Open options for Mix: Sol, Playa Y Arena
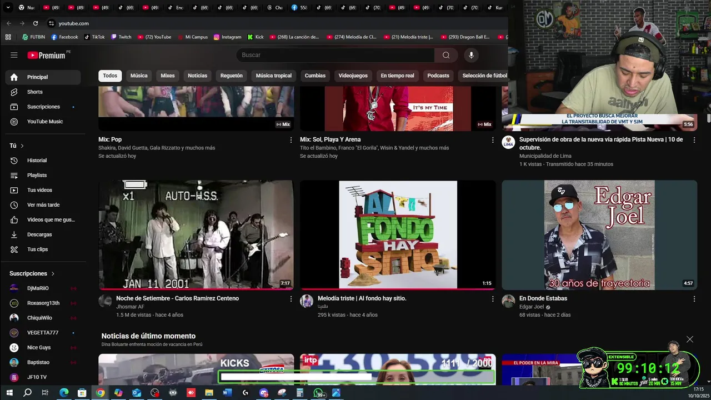Viewport: 711px width, 400px height. [x=492, y=140]
